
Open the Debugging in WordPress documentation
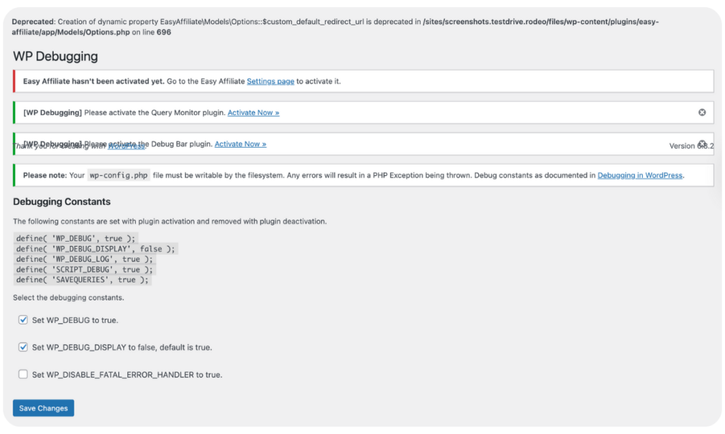(x=639, y=175)
